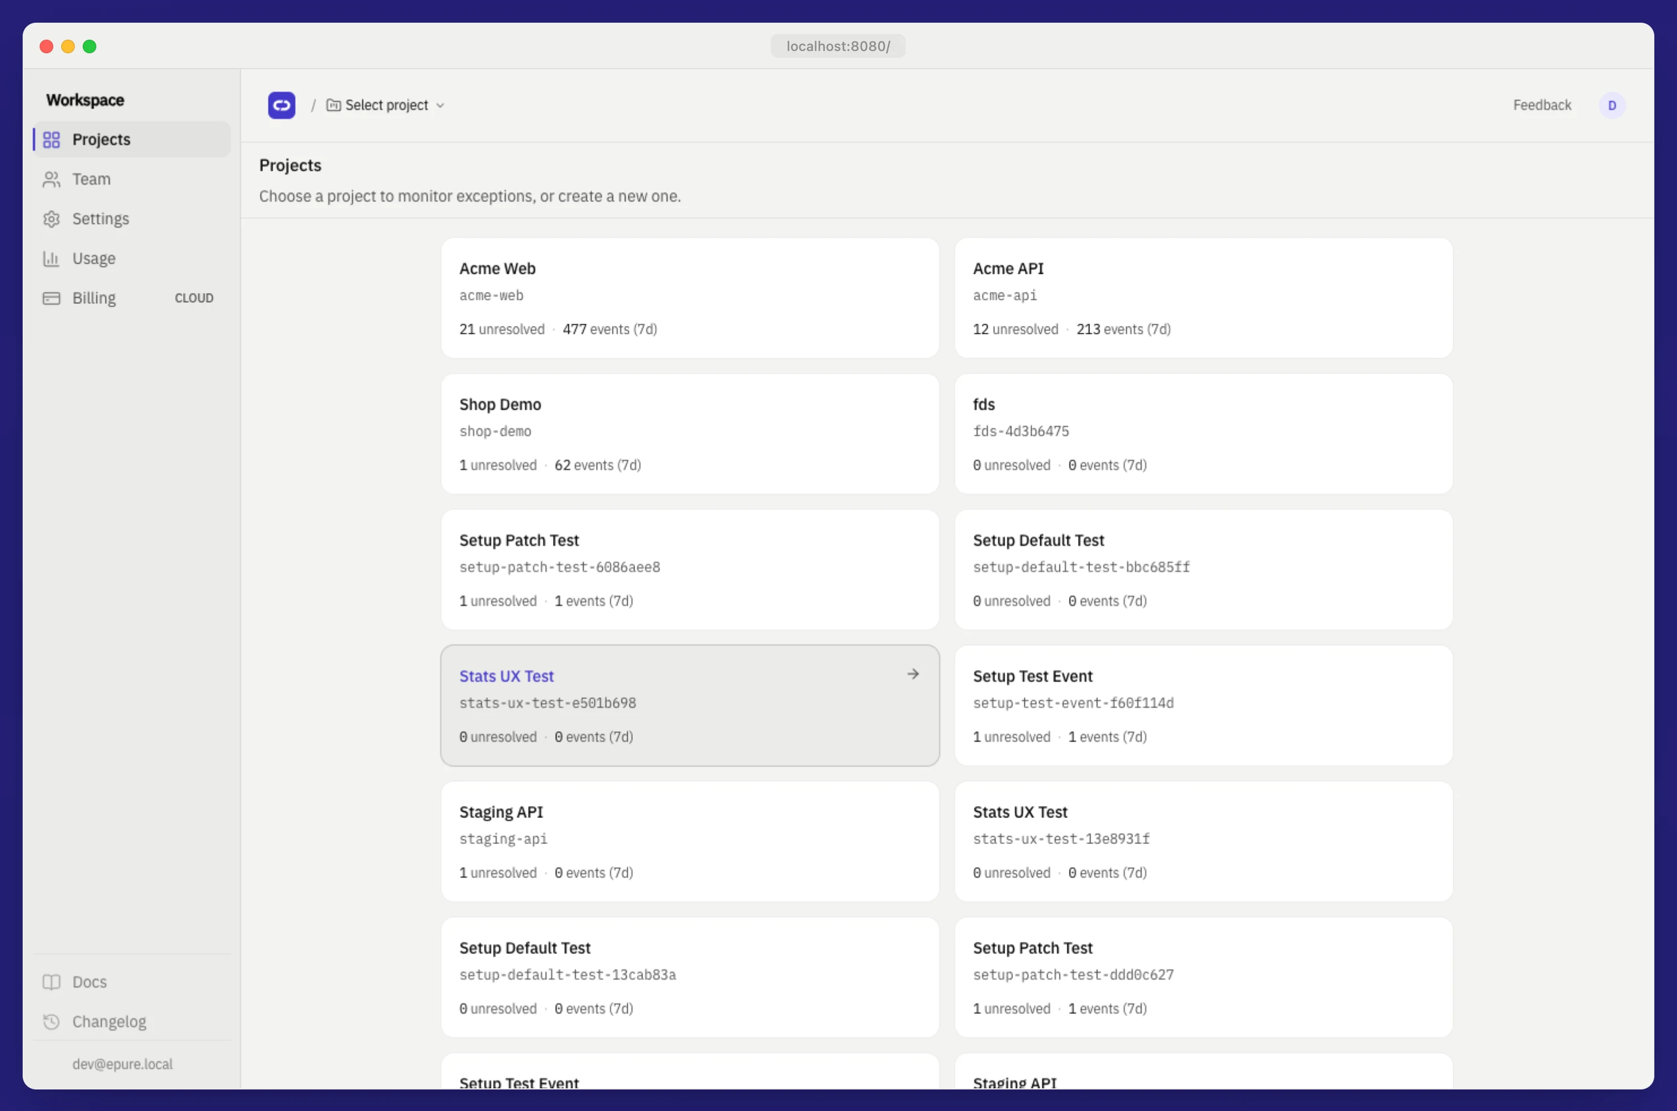Click the acme-api slug text
Image resolution: width=1677 pixels, height=1111 pixels.
(x=1005, y=295)
